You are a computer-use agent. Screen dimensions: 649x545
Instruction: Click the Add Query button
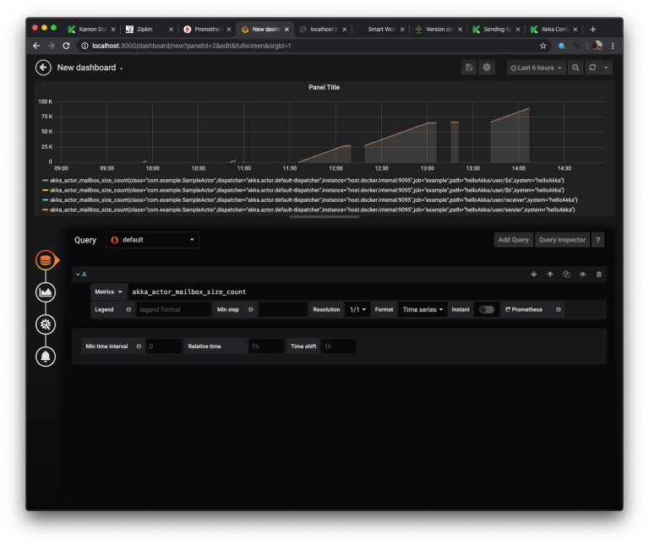coord(513,240)
